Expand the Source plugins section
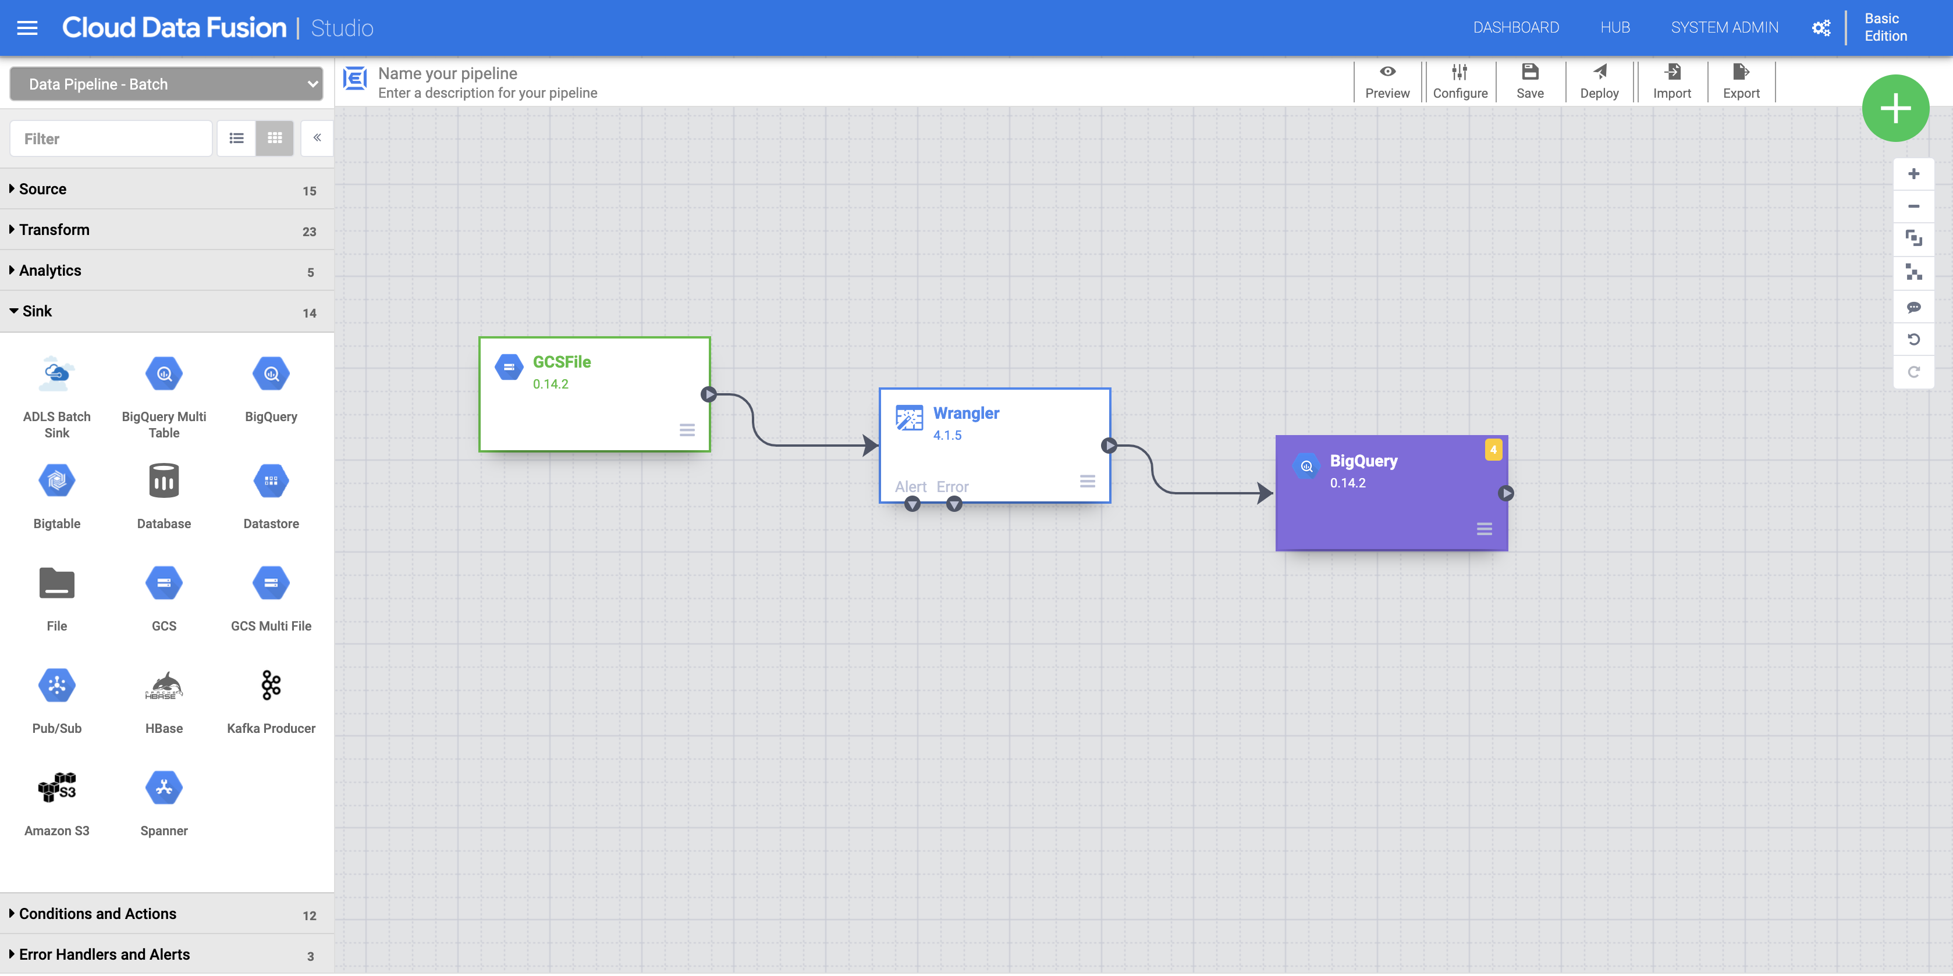Viewport: 1953px width, 976px height. (44, 188)
